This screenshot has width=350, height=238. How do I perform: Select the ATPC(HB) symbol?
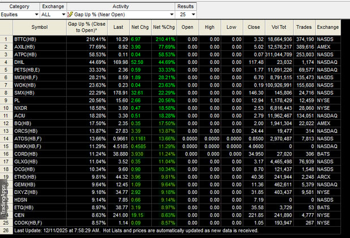[x=25, y=55]
